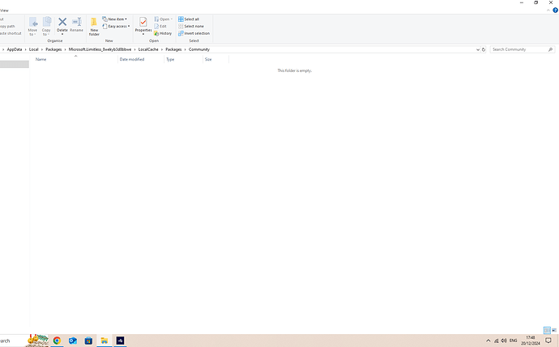Open Properties from the ribbon
Image resolution: width=559 pixels, height=347 pixels.
tap(143, 26)
